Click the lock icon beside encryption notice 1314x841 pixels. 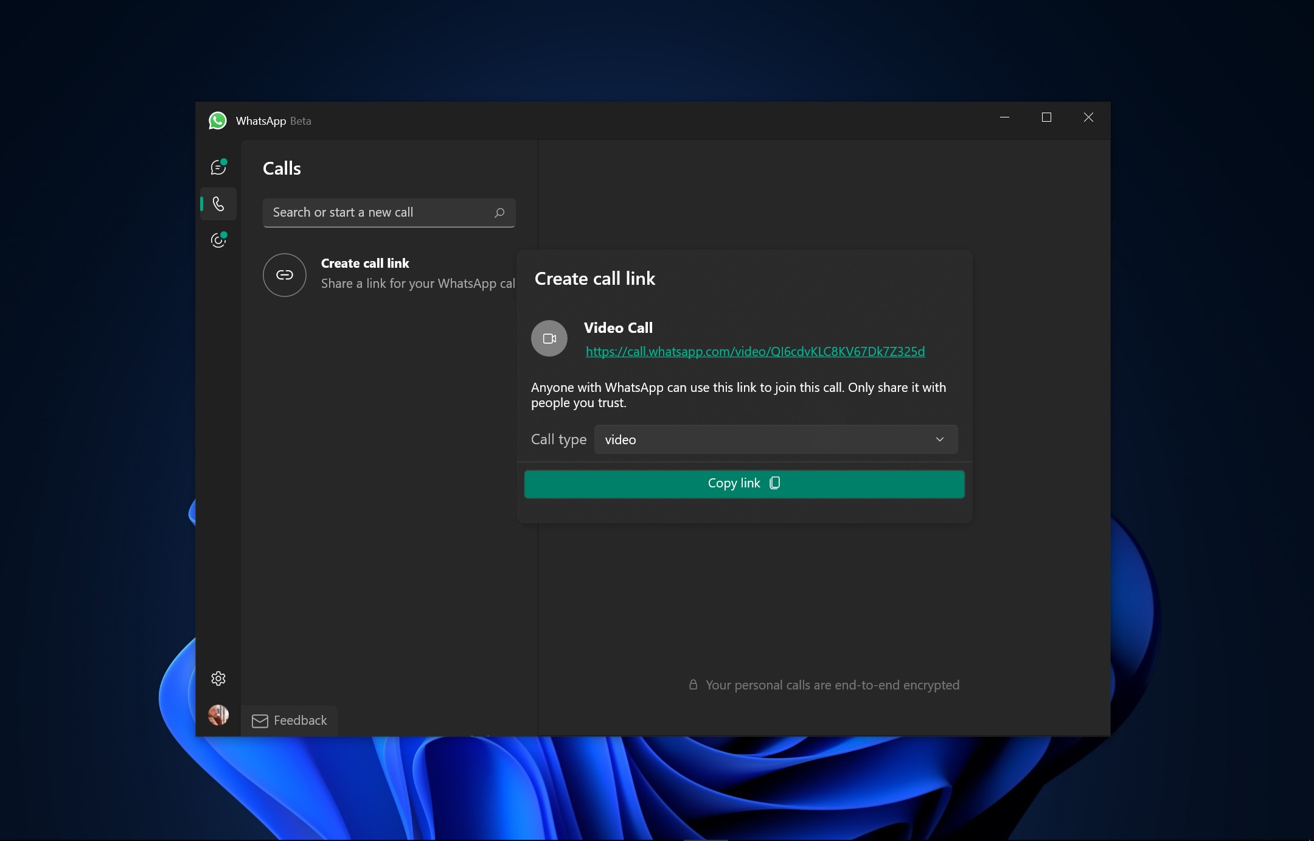pyautogui.click(x=693, y=685)
